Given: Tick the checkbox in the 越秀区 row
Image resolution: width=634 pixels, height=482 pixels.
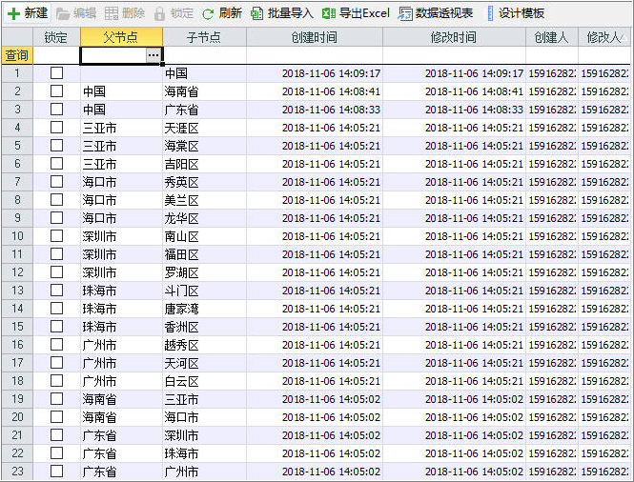Looking at the screenshot, I should click(56, 345).
